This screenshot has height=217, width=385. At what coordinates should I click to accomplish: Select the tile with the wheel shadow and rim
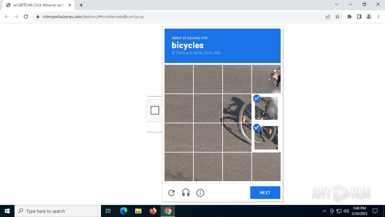(237, 108)
